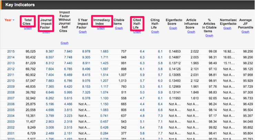This screenshot has height=140, width=255.
Task: Select the 2006 year link
Action: (11, 104)
